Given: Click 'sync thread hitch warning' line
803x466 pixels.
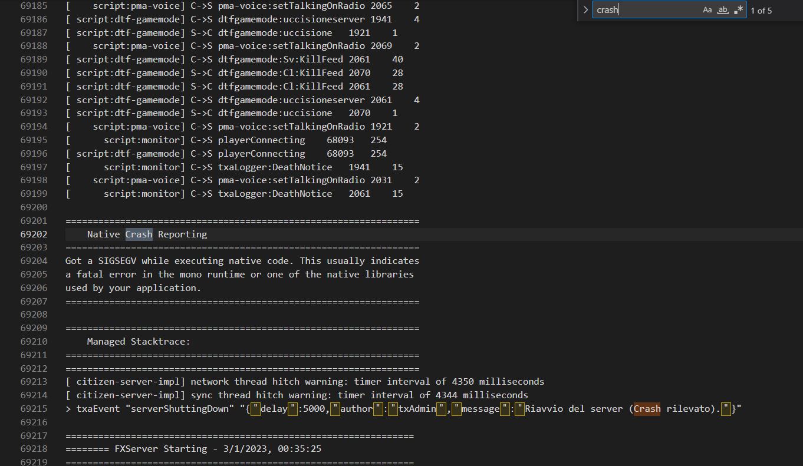Looking at the screenshot, I should (x=297, y=395).
